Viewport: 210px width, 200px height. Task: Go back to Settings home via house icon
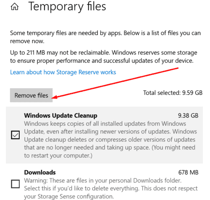[15, 7]
